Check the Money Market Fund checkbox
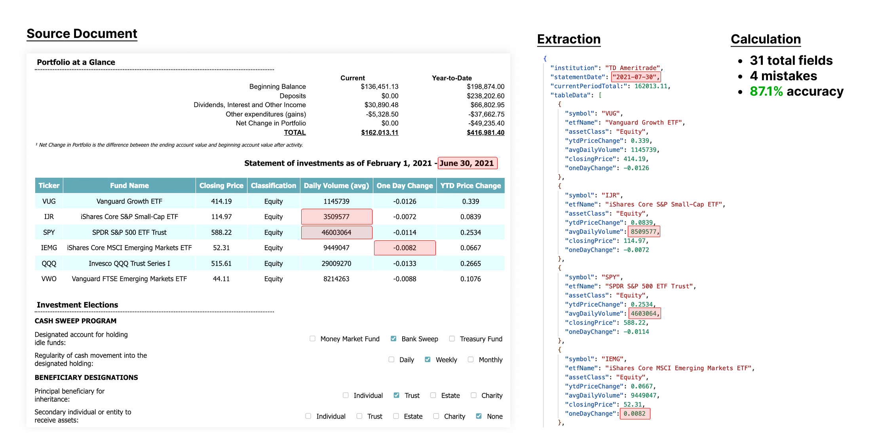 pos(312,339)
